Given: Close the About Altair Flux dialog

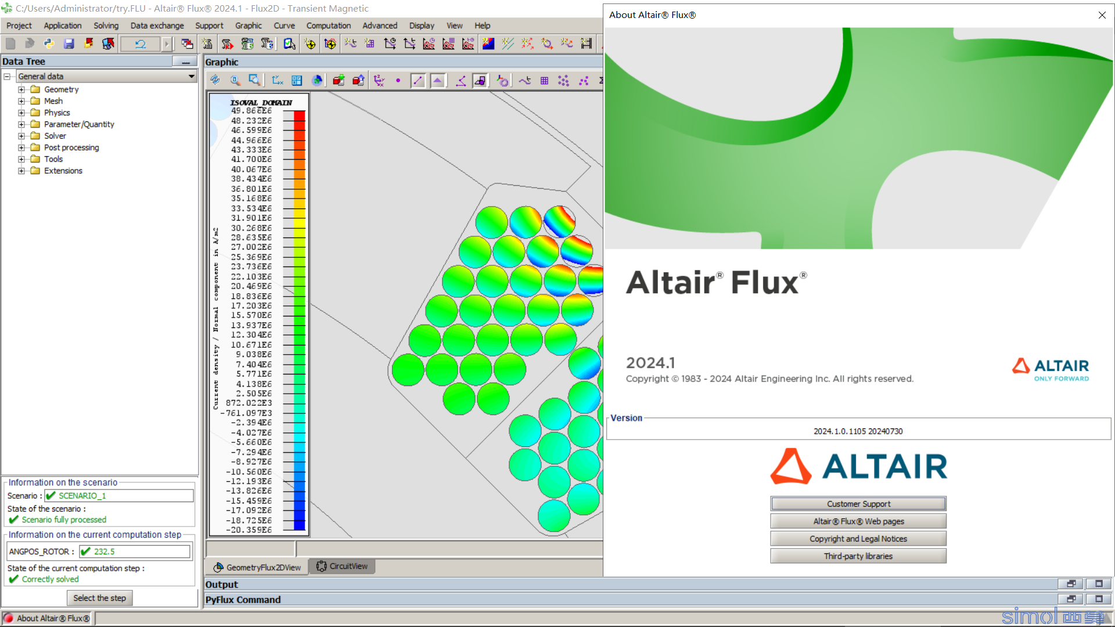Looking at the screenshot, I should point(1102,15).
